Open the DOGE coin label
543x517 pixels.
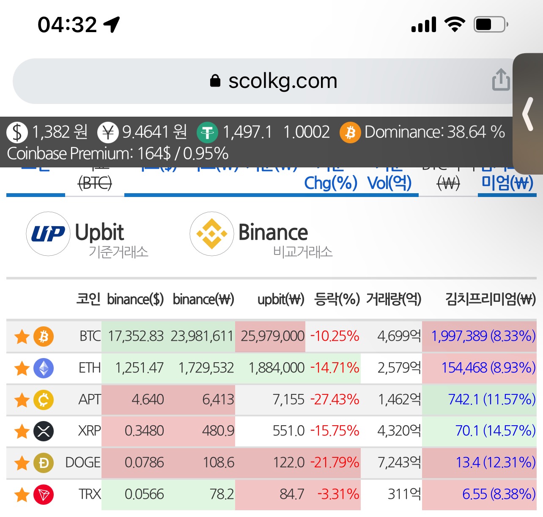click(83, 463)
